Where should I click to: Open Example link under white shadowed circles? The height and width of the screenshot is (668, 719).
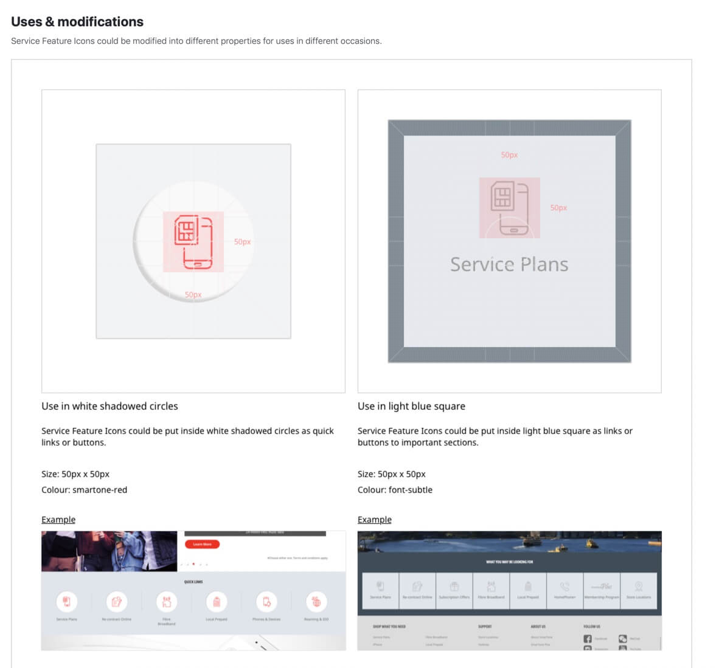pyautogui.click(x=58, y=520)
